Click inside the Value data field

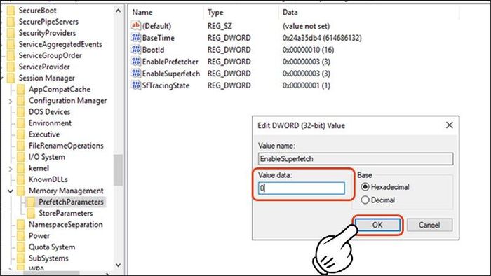point(302,188)
